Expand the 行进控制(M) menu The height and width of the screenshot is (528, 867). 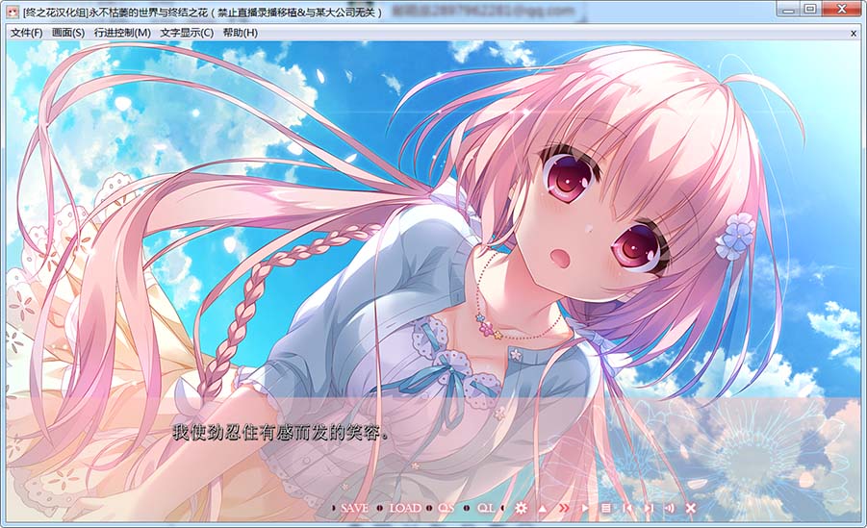122,32
